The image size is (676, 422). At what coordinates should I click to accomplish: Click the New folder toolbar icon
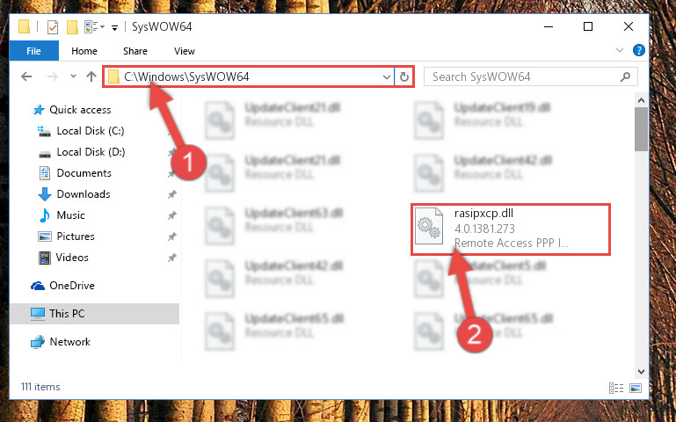click(x=72, y=27)
